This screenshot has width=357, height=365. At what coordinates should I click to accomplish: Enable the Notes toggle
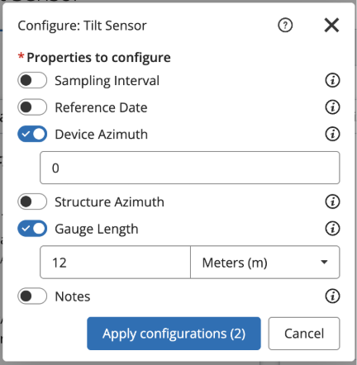click(32, 296)
